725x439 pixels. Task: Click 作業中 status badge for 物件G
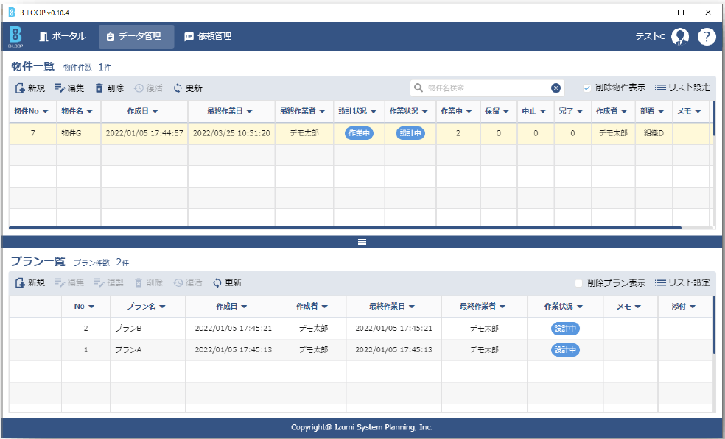click(359, 133)
